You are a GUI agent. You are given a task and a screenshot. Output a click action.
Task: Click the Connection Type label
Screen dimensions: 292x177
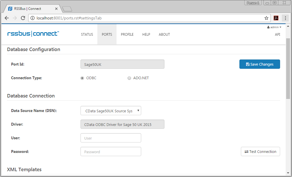[x=27, y=78]
